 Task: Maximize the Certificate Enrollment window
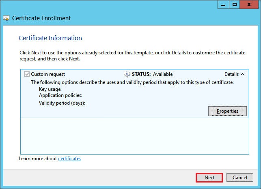[235, 4]
